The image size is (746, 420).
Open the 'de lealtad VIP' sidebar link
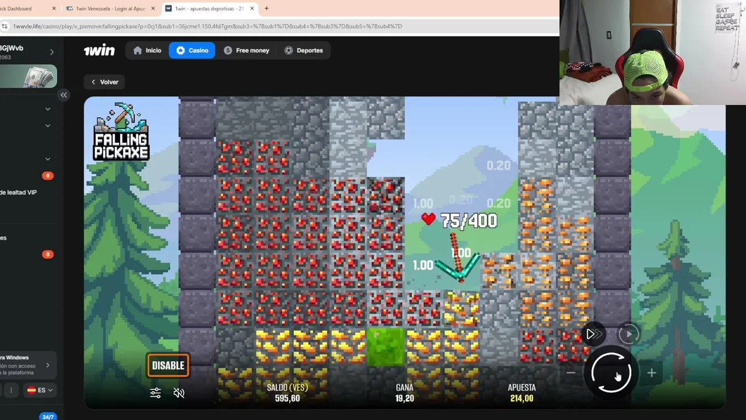coord(19,192)
